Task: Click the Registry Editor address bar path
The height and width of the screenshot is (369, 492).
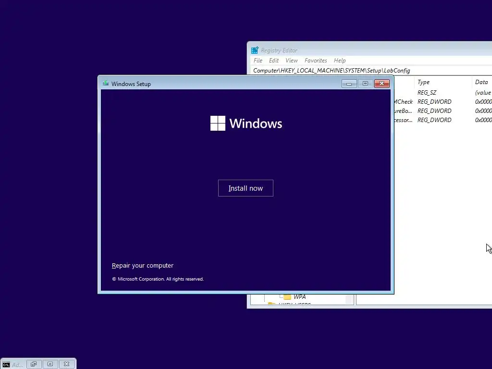Action: (332, 71)
